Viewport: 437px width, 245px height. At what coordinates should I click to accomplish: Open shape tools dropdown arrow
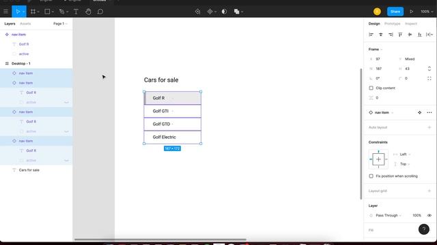pos(53,12)
